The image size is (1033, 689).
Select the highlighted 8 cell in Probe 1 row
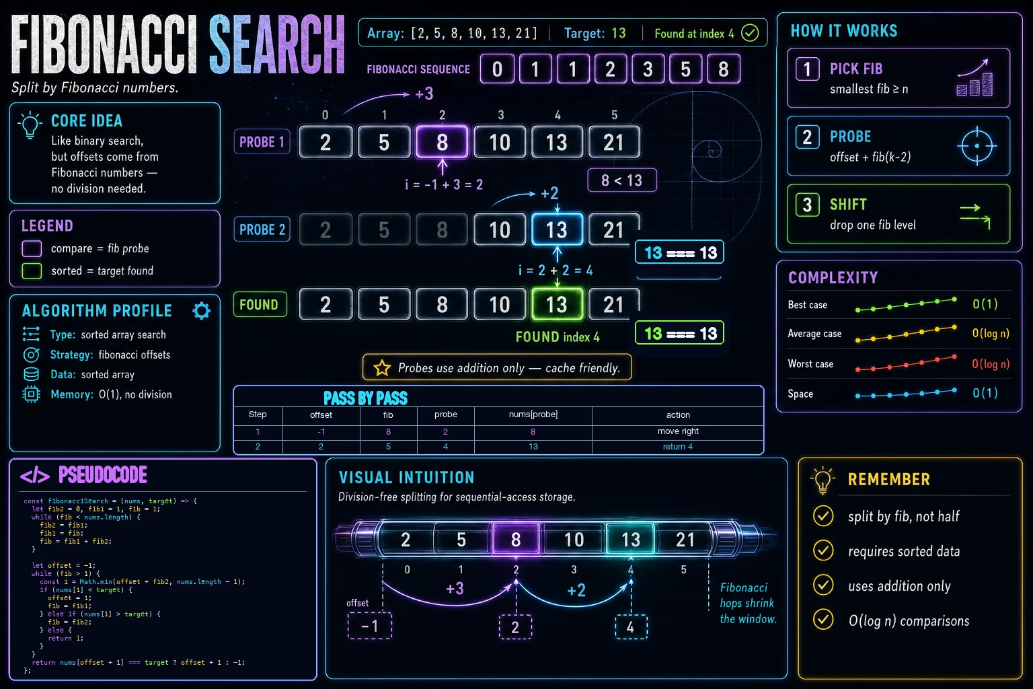tap(442, 142)
